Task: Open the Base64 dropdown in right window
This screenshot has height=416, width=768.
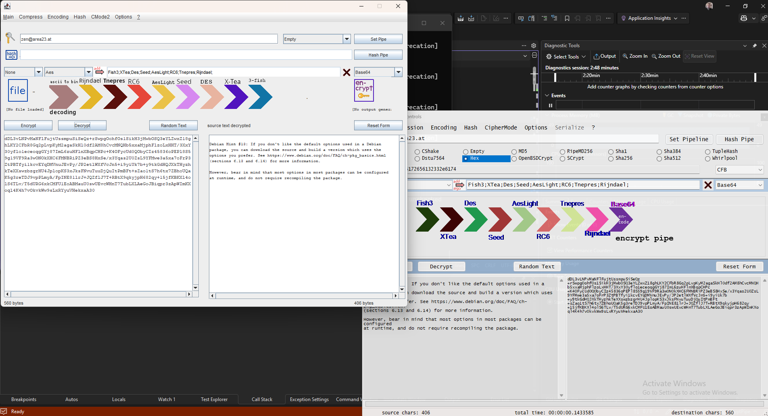Action: 740,185
